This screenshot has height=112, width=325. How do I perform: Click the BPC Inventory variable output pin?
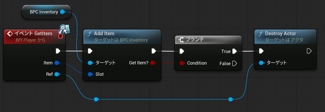tap(62, 12)
